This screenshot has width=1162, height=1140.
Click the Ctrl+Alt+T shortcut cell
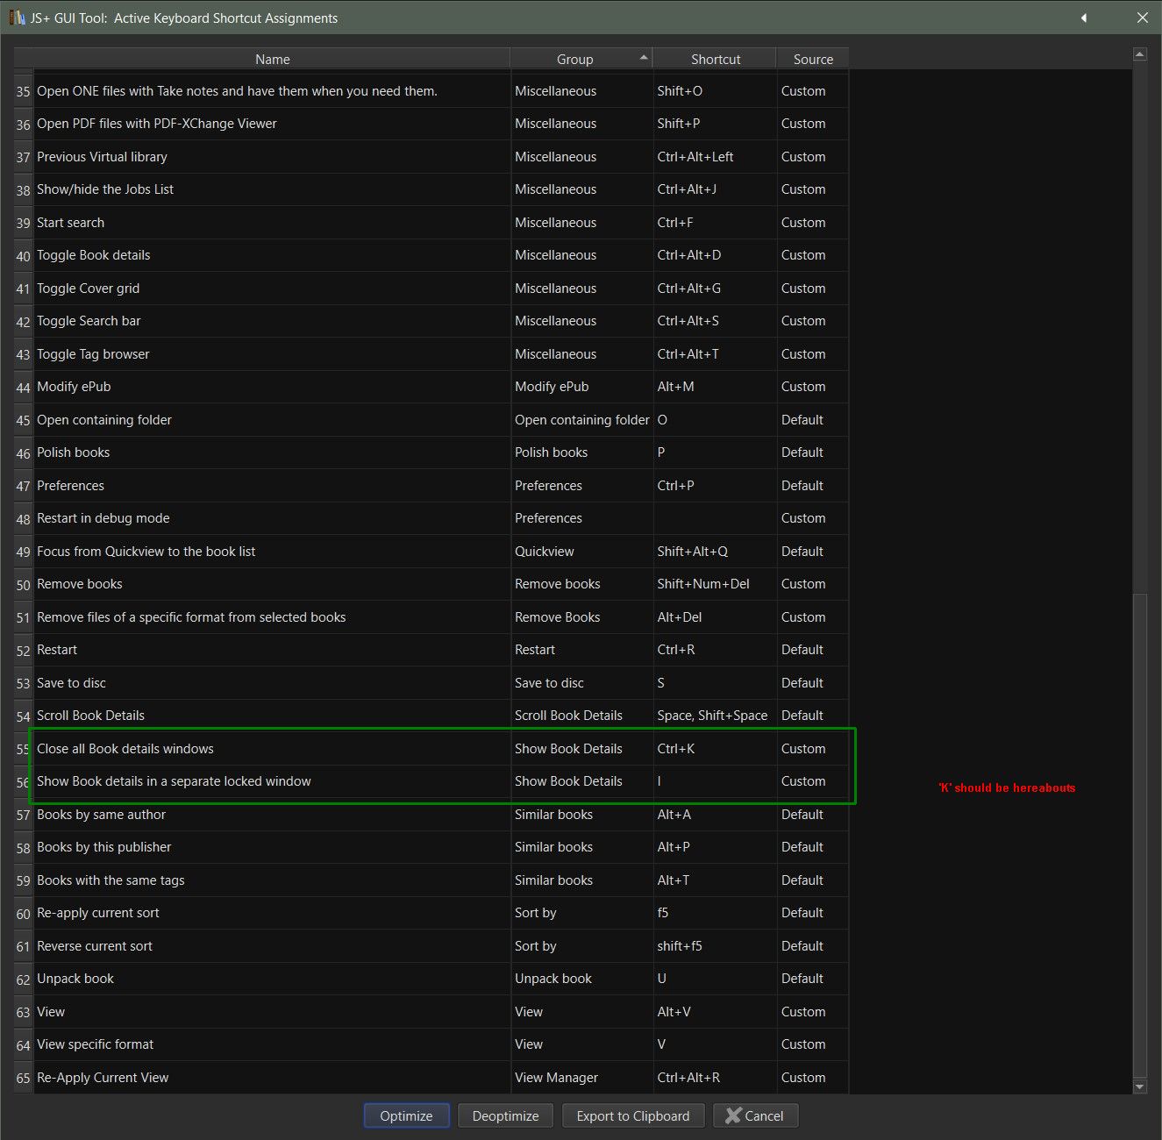[x=715, y=354]
